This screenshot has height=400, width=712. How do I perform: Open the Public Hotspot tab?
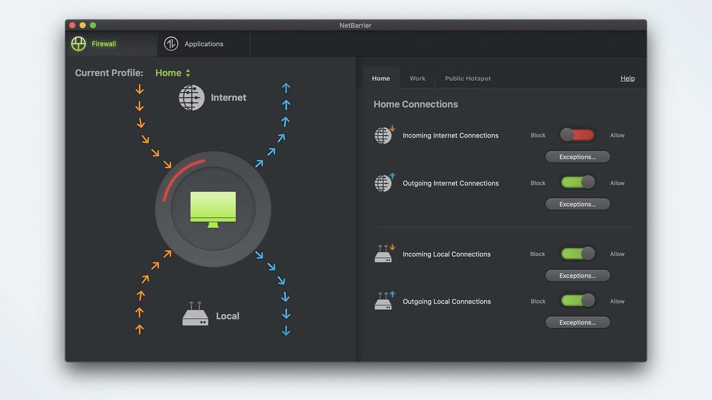468,78
